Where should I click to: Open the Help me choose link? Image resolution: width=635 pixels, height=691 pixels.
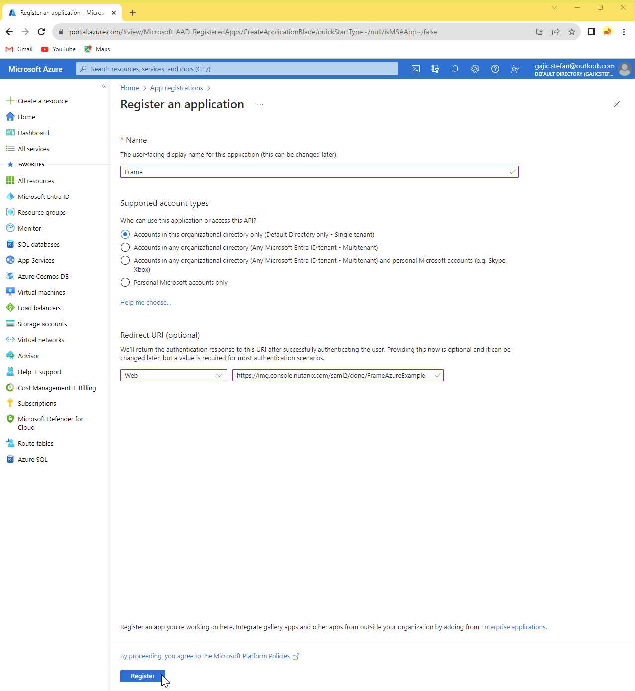coord(145,302)
